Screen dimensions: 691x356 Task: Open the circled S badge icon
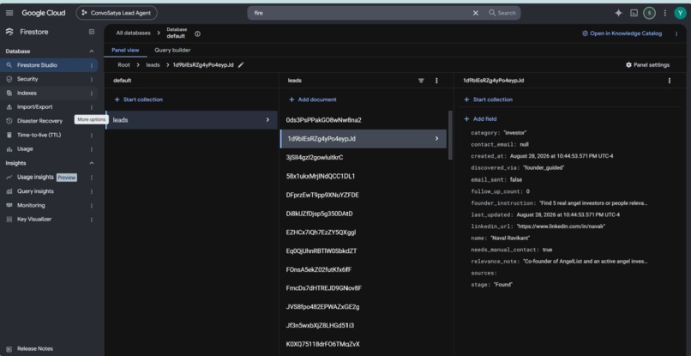[649, 13]
